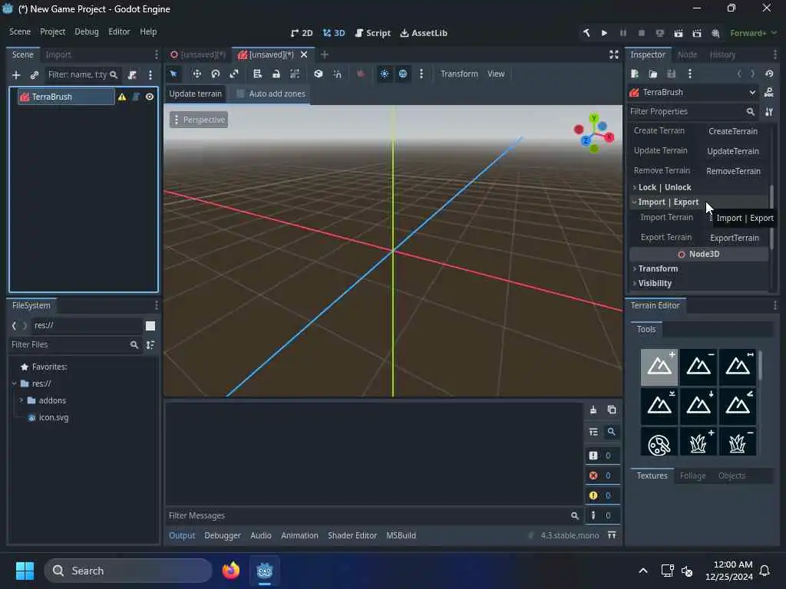This screenshot has height=589, width=786.
Task: Activate the Rotate Mode tool
Action: 216,74
